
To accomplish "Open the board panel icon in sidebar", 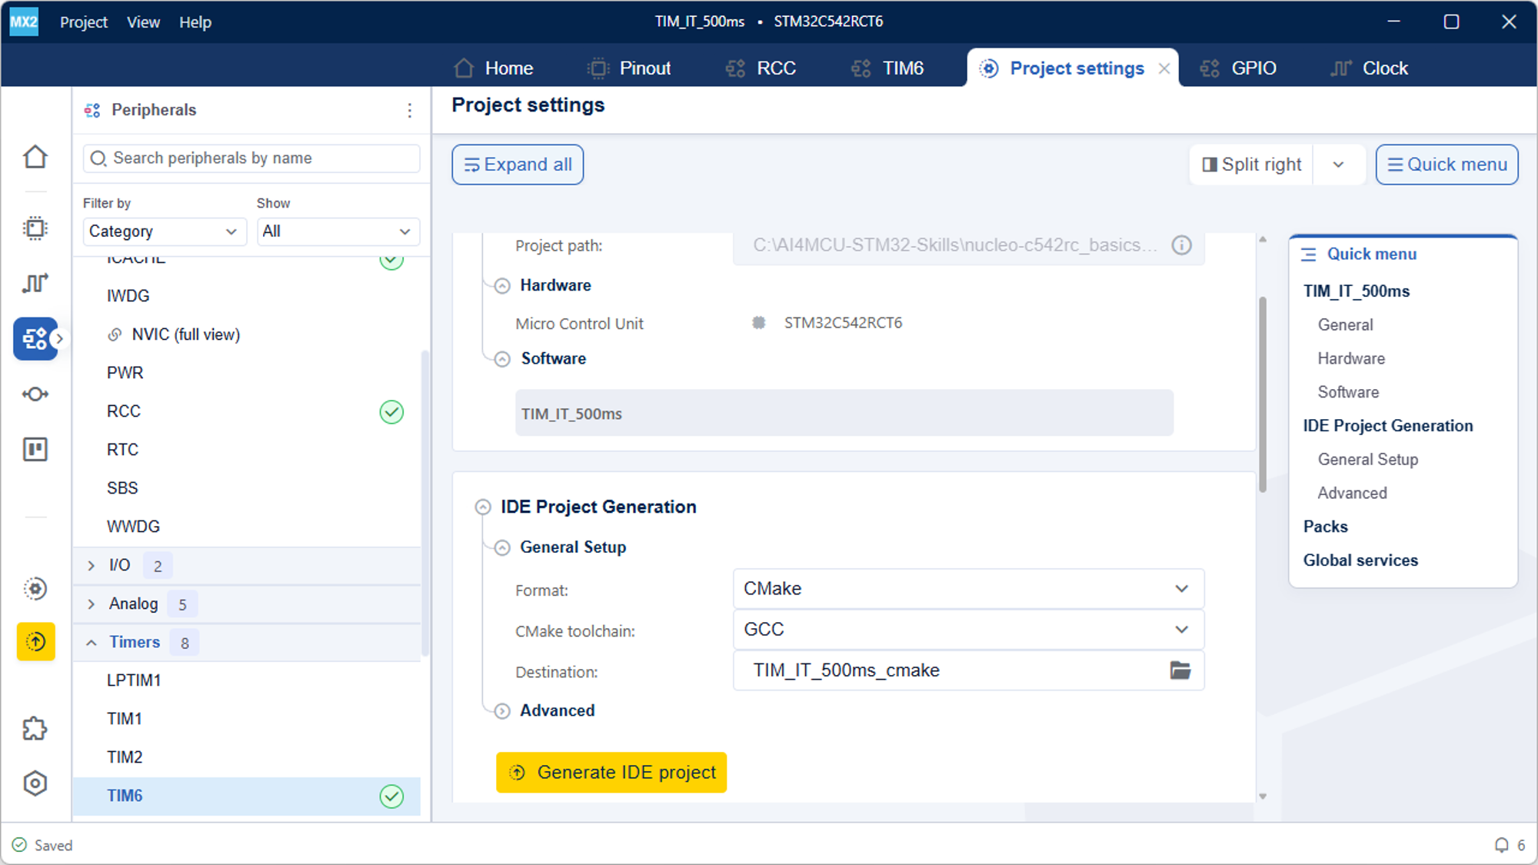I will (35, 449).
